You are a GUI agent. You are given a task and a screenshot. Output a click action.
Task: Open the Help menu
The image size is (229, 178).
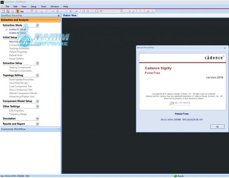pyautogui.click(x=66, y=6)
